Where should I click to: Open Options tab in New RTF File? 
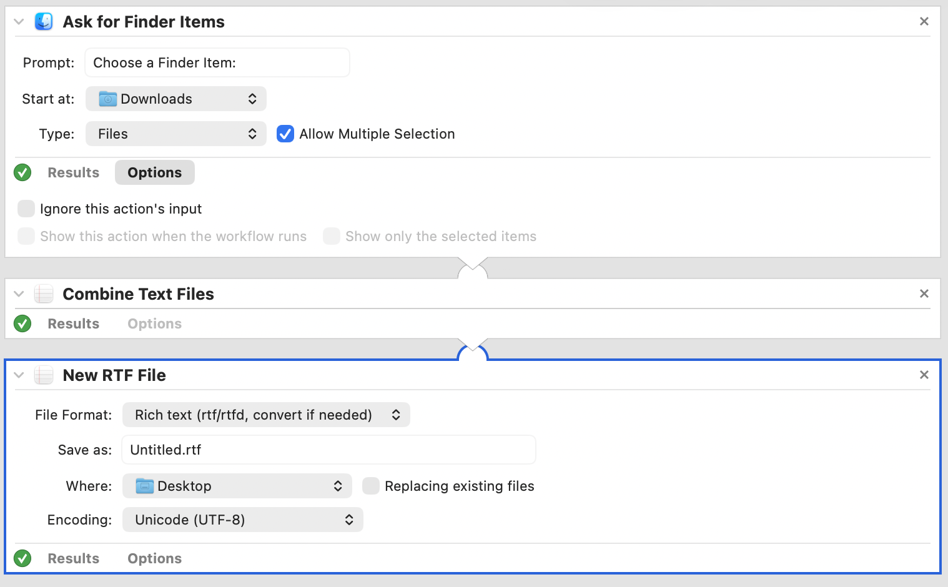click(154, 558)
